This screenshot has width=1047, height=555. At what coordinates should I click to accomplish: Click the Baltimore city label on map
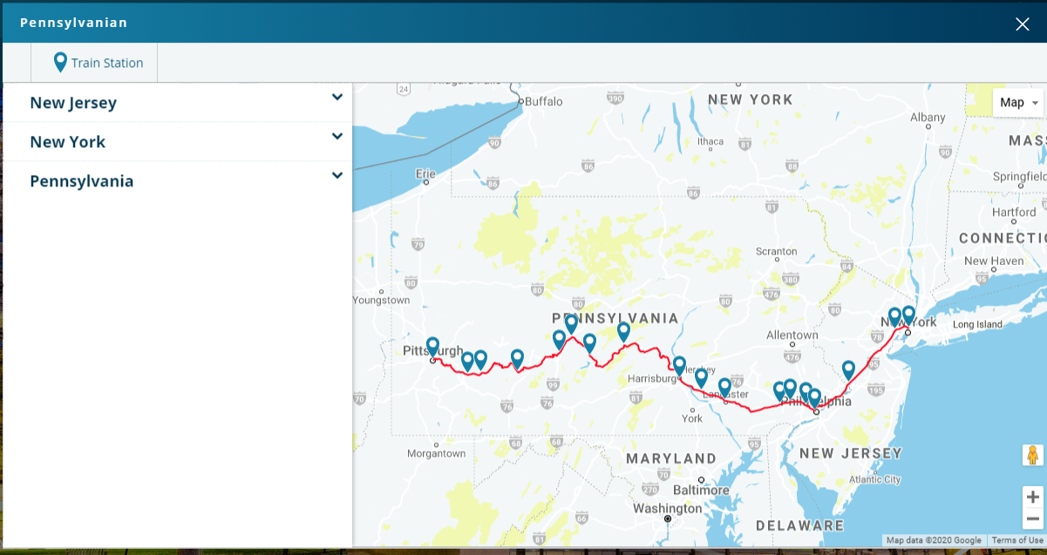(x=701, y=490)
